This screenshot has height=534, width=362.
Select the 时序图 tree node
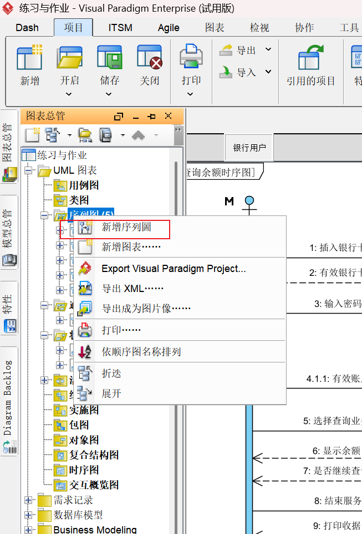click(84, 470)
